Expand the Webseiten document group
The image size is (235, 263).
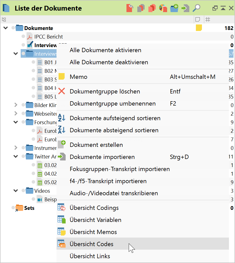tap(16, 114)
